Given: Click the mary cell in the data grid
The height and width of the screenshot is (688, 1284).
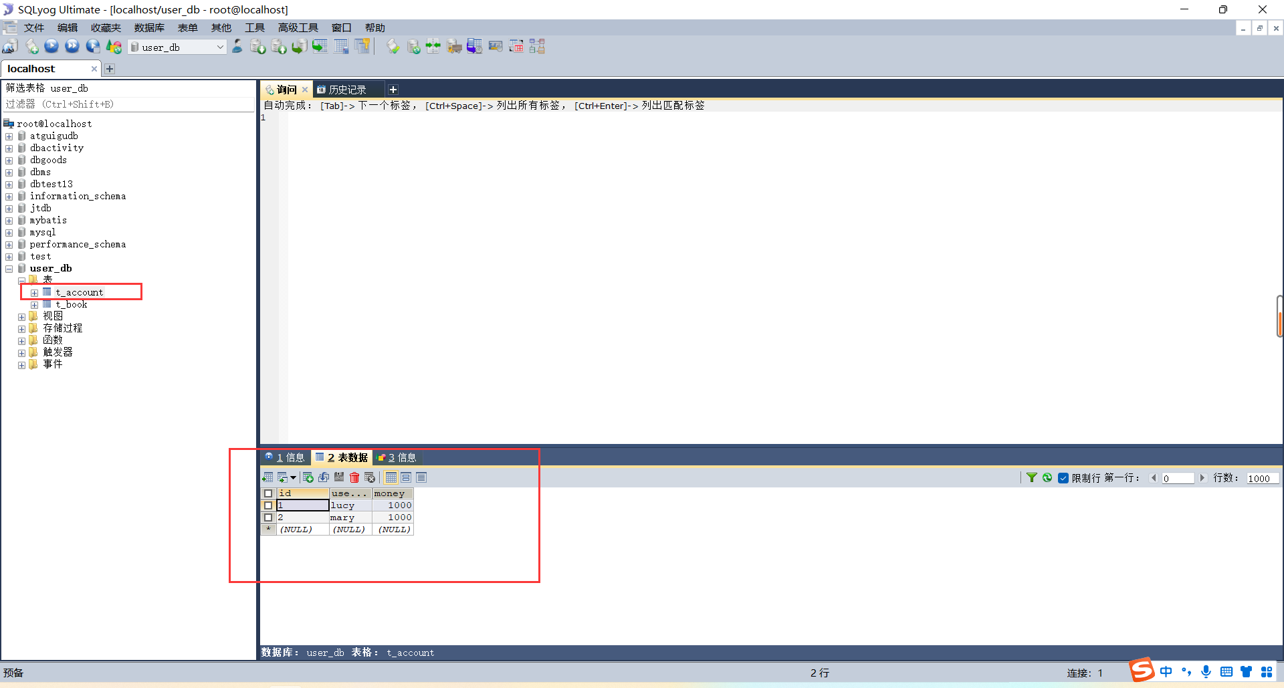Looking at the screenshot, I should pos(350,518).
